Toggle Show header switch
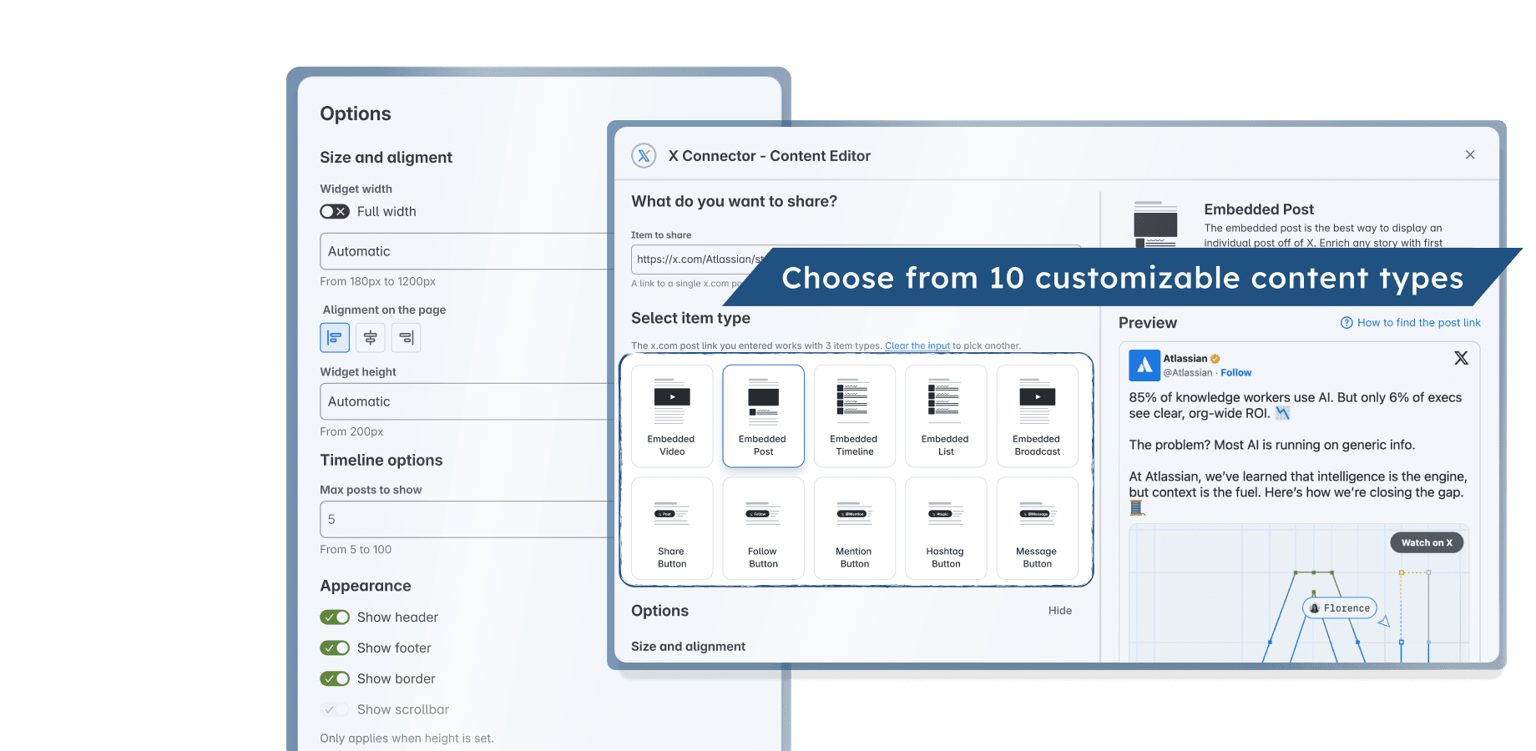This screenshot has width=1536, height=751. click(x=335, y=617)
